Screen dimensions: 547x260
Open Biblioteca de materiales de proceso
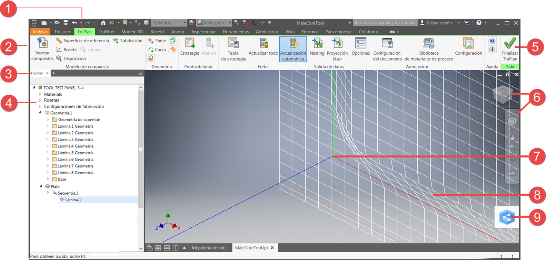429,50
